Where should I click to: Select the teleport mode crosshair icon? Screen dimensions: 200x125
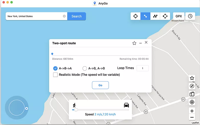(x=135, y=16)
